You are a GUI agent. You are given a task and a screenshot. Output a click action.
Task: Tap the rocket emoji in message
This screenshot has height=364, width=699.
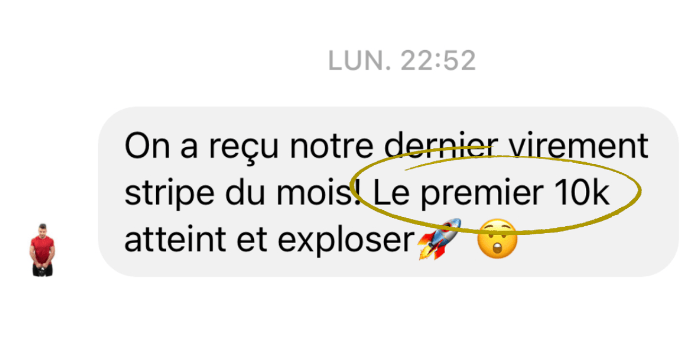439,239
